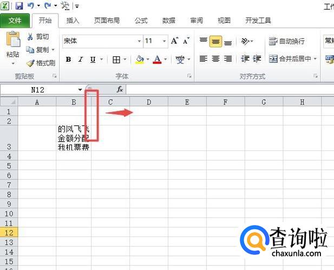Image resolution: width=334 pixels, height=270 pixels.
Task: Expand the fill color dropdown arrow
Action: pyautogui.click(x=148, y=60)
